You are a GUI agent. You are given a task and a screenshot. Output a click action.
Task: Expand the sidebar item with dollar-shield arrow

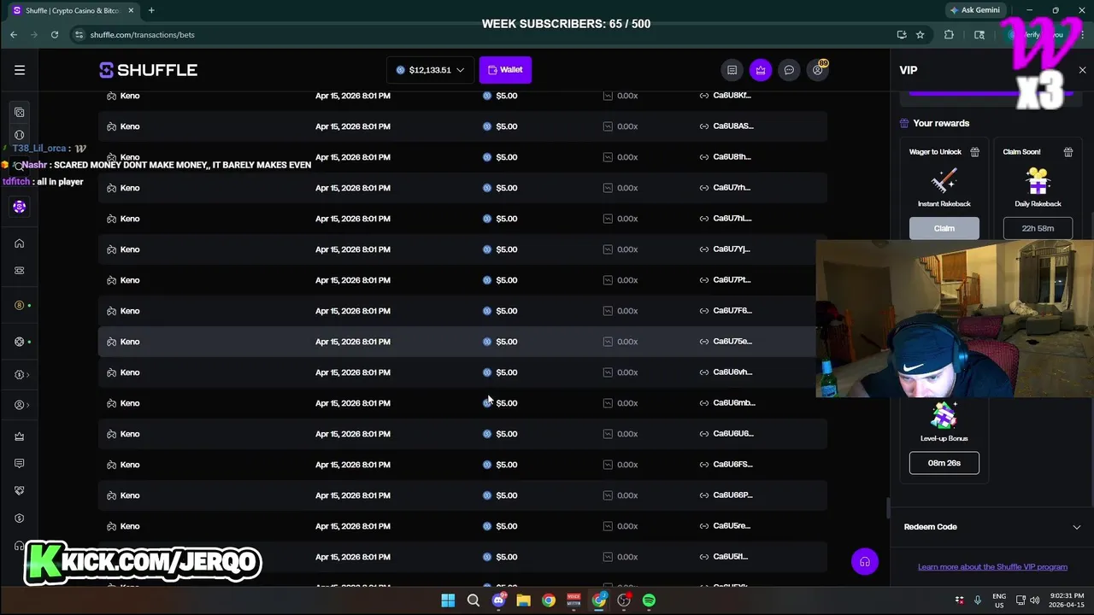click(21, 375)
